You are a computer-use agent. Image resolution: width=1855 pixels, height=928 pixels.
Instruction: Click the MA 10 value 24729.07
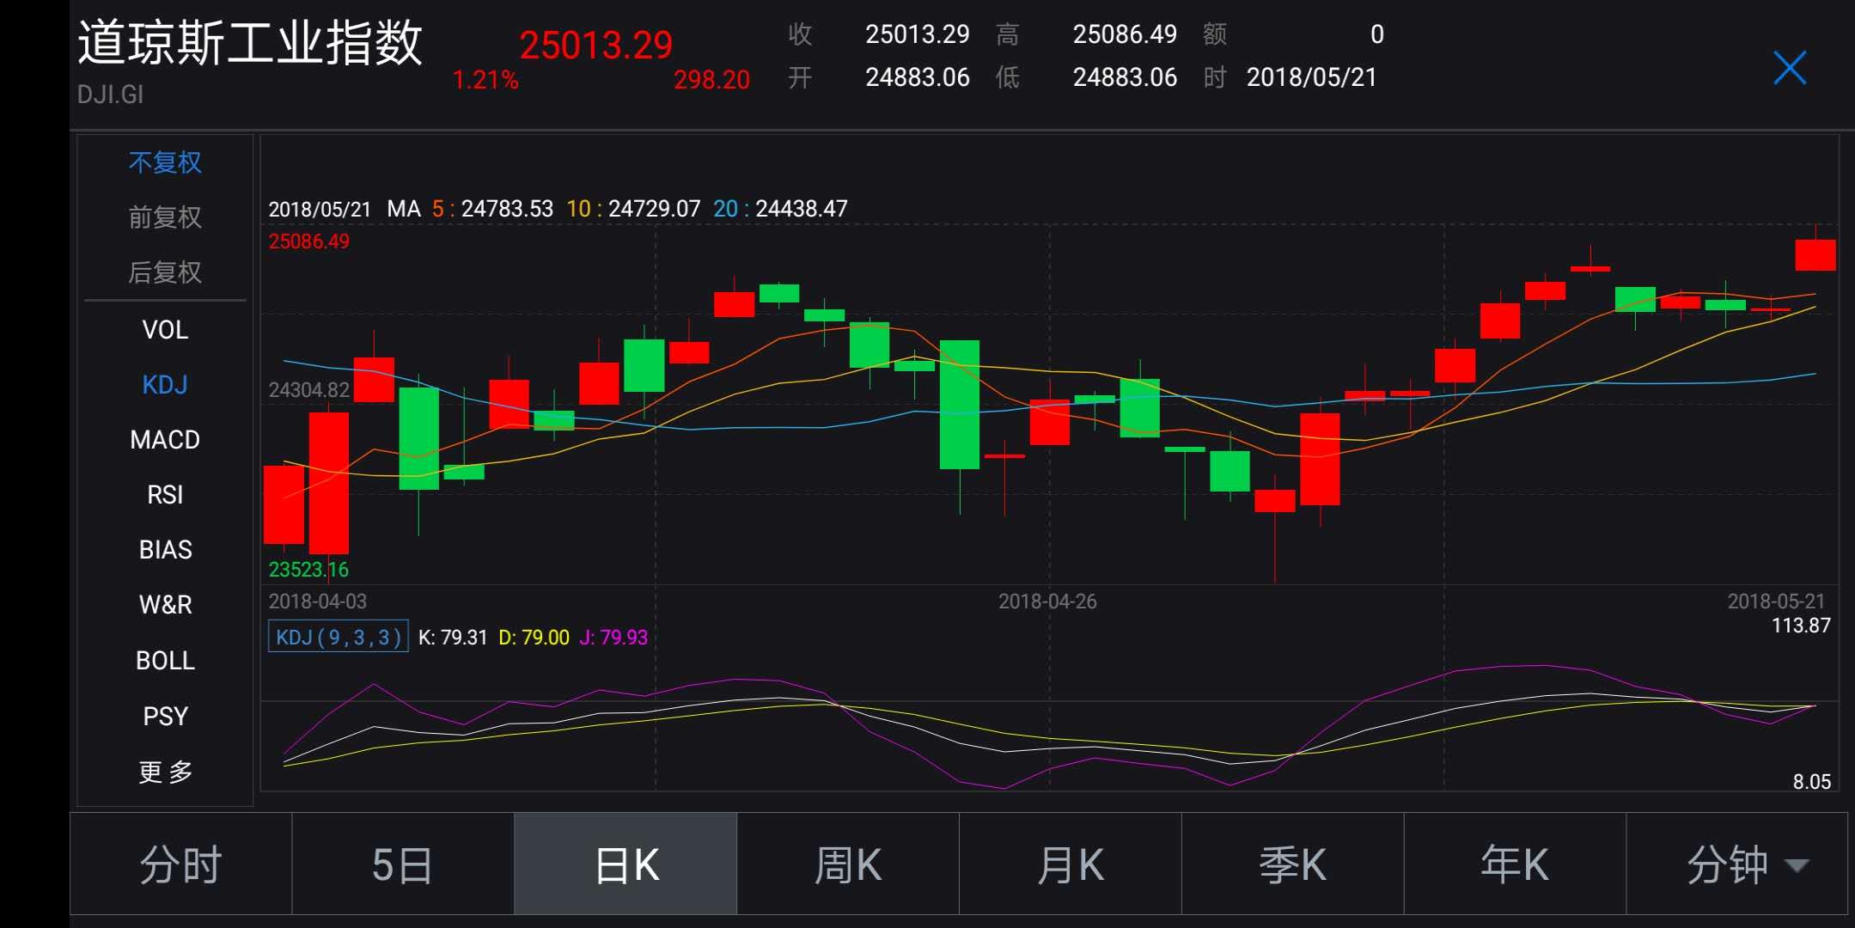click(x=655, y=209)
